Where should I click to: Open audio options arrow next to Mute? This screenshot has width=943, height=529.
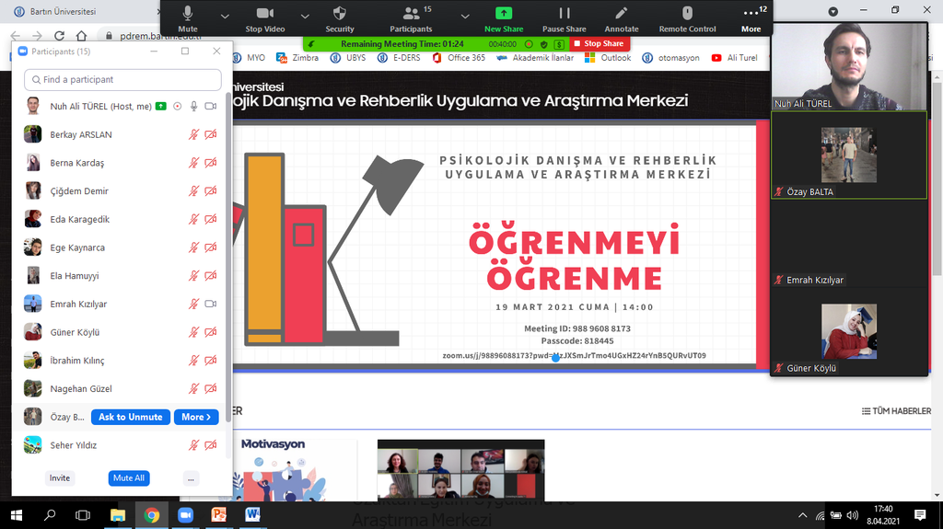[x=225, y=17]
